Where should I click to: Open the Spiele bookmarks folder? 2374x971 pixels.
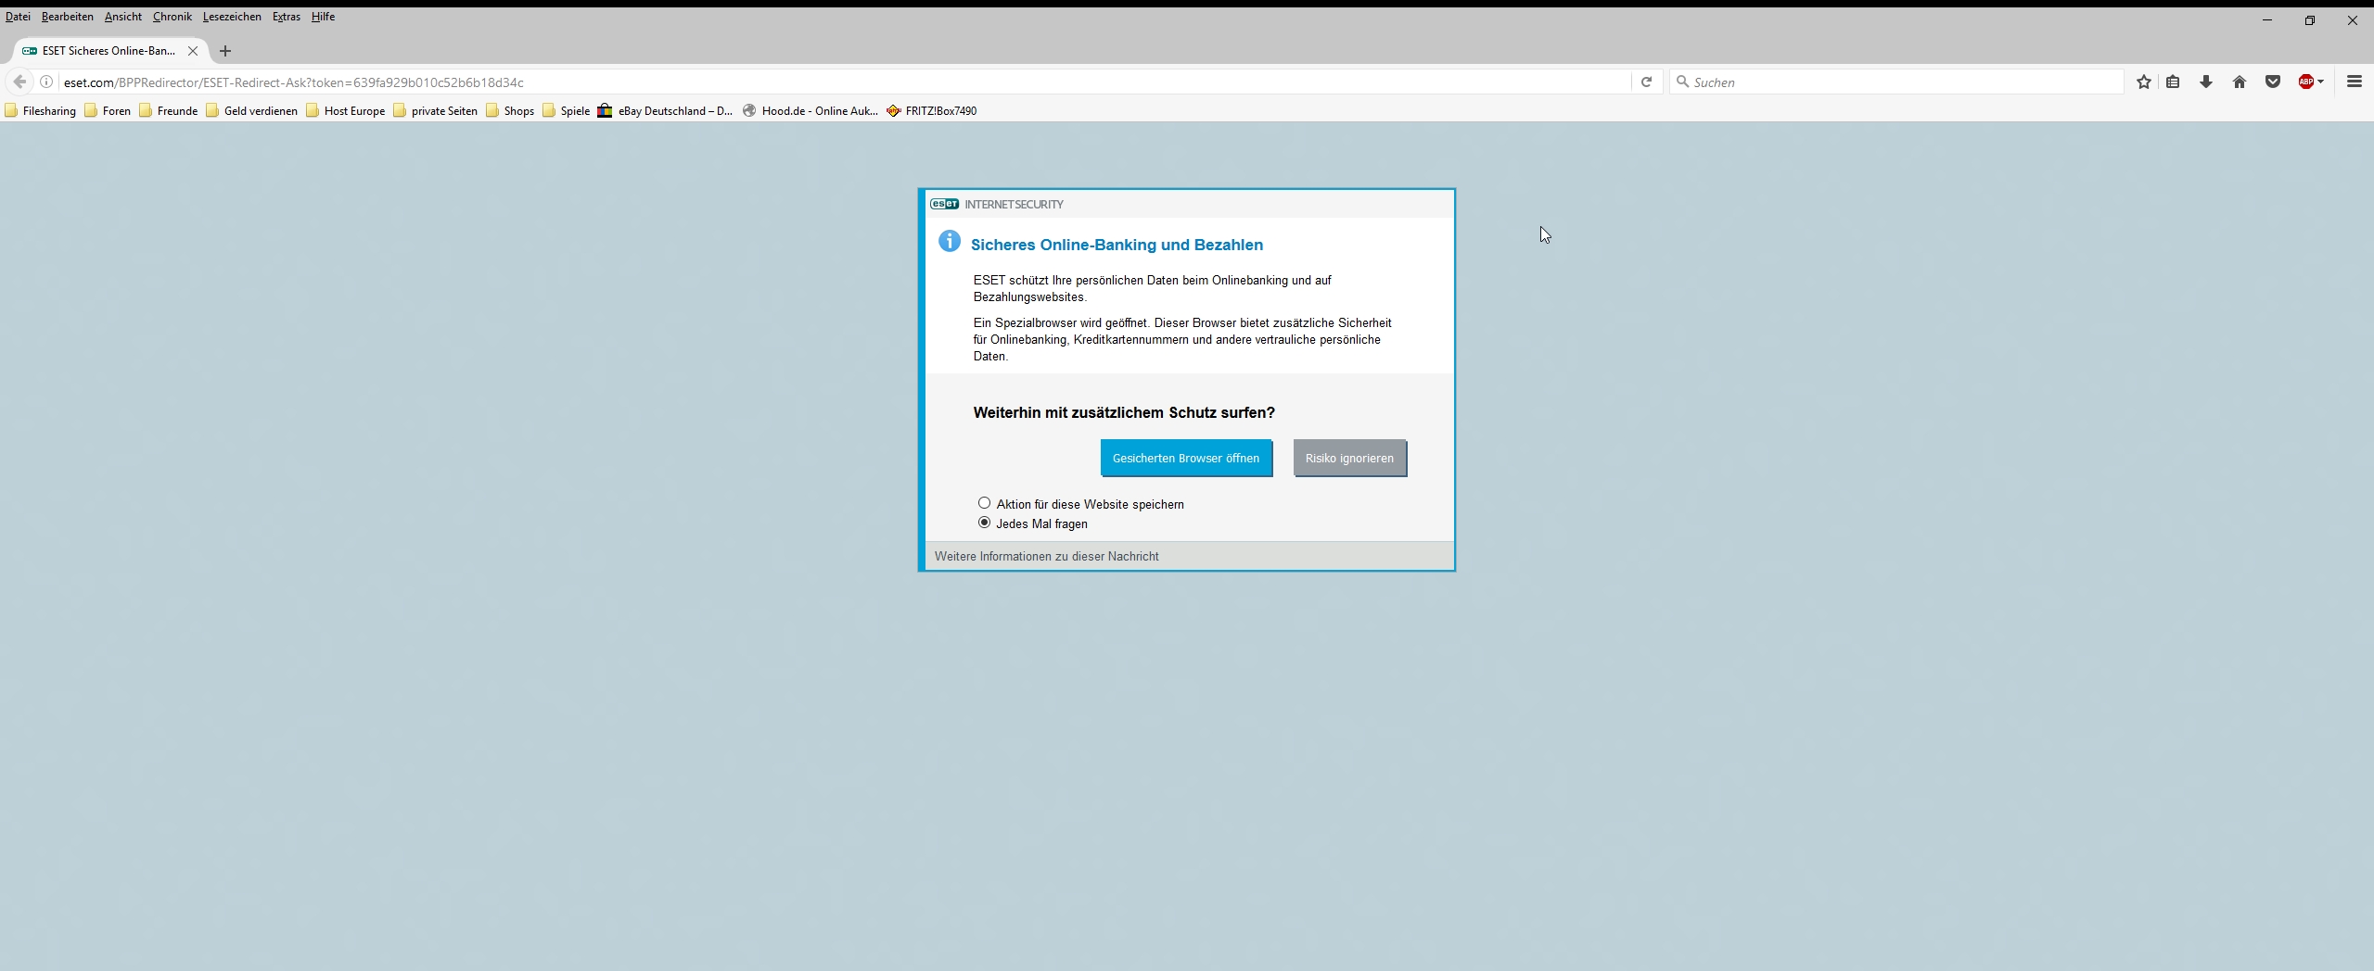(x=566, y=110)
